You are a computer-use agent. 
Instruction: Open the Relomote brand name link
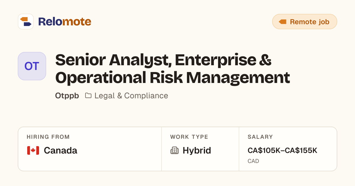(64, 22)
